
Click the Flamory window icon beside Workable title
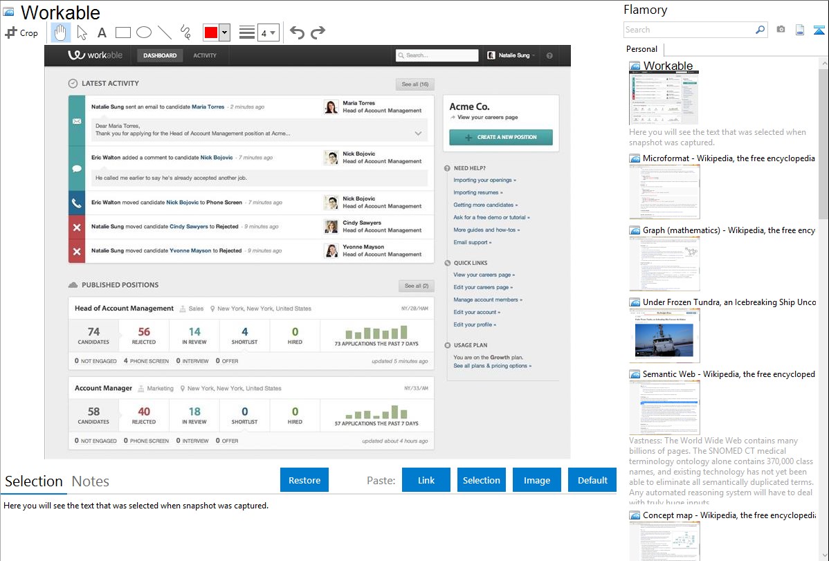[x=9, y=12]
